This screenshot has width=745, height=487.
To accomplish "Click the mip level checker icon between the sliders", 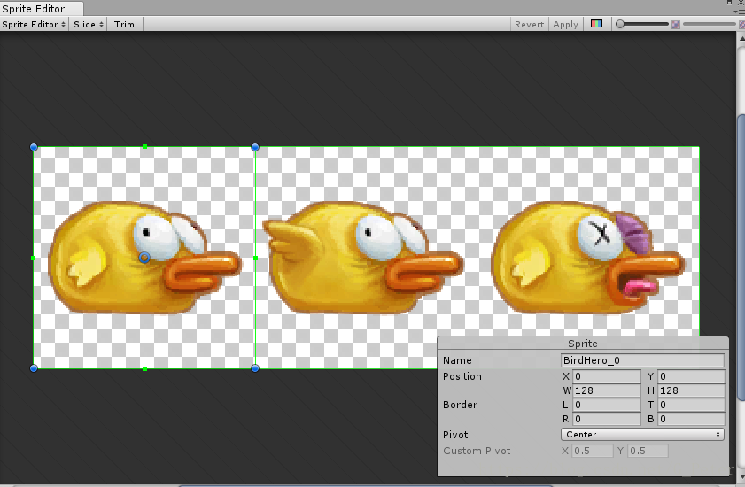I will (x=676, y=24).
